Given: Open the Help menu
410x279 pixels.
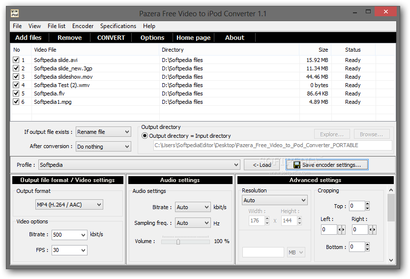Looking at the screenshot, I should [x=149, y=26].
